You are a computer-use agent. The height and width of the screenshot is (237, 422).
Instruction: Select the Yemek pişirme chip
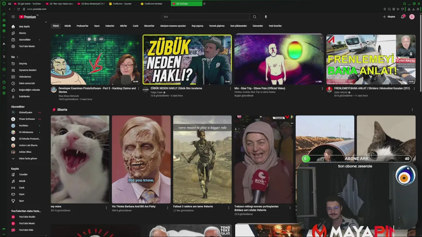coord(217,26)
